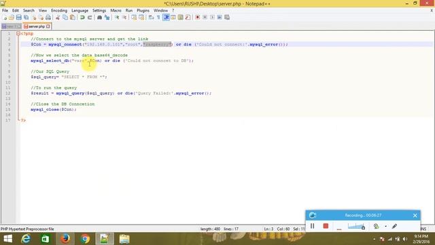Screen dimensions: 435x245
Task: Open the File menu
Action: (x=5, y=11)
